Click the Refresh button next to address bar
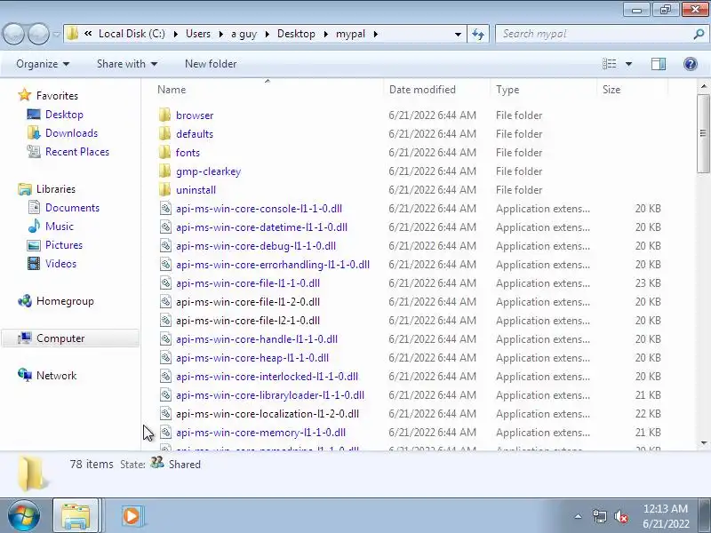Image resolution: width=711 pixels, height=533 pixels. [x=478, y=34]
